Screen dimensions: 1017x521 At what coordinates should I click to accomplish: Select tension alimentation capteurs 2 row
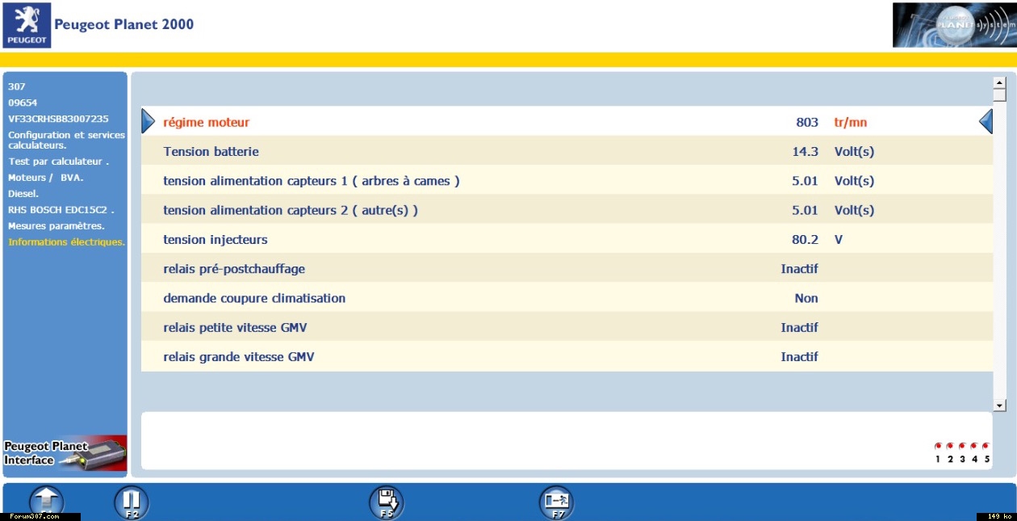pos(567,210)
